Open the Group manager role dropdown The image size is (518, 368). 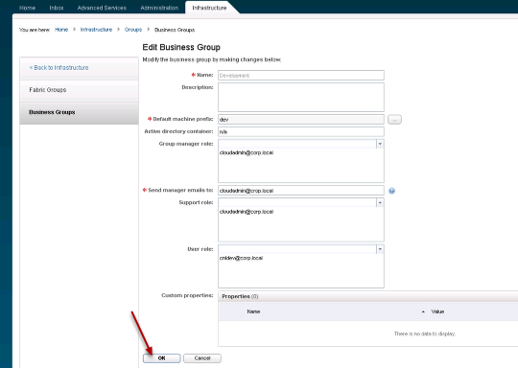[380, 144]
